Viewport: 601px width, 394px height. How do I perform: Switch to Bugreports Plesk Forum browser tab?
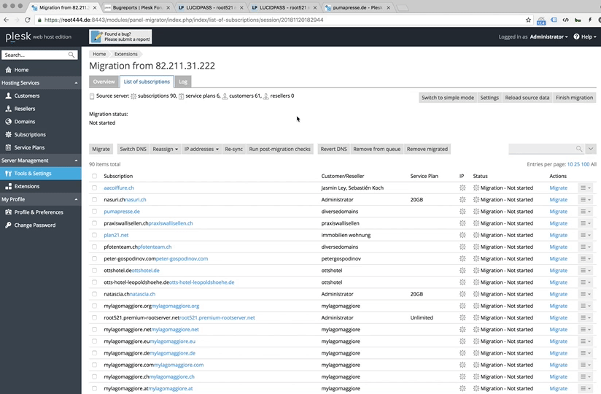tap(137, 8)
